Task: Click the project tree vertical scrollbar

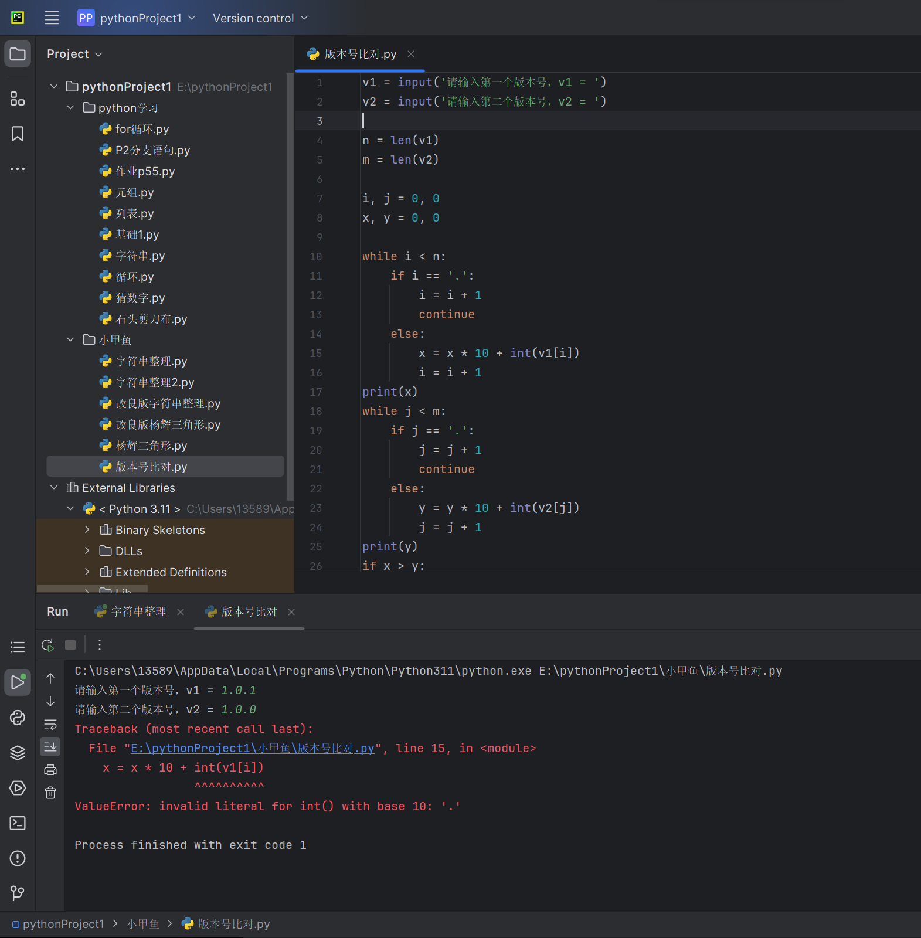Action: [x=290, y=287]
